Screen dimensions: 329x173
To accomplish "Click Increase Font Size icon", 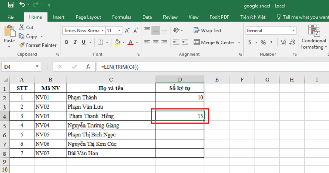I will pos(127,31).
